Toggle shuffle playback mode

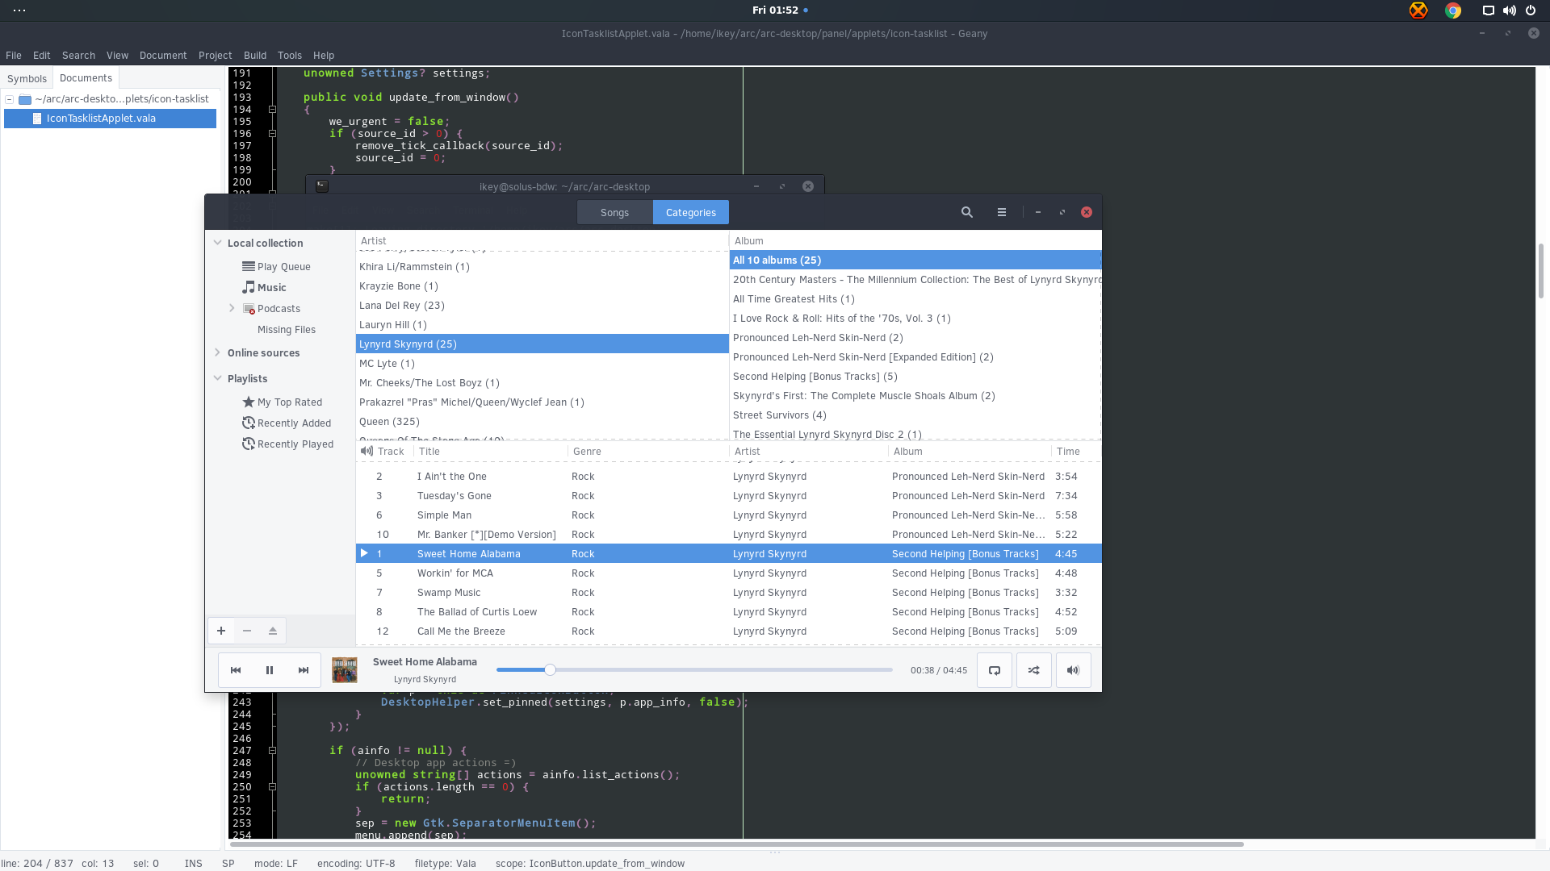click(x=1033, y=670)
